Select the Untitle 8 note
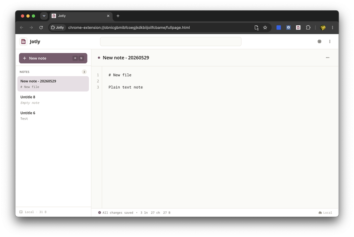354x237 pixels. tap(53, 100)
